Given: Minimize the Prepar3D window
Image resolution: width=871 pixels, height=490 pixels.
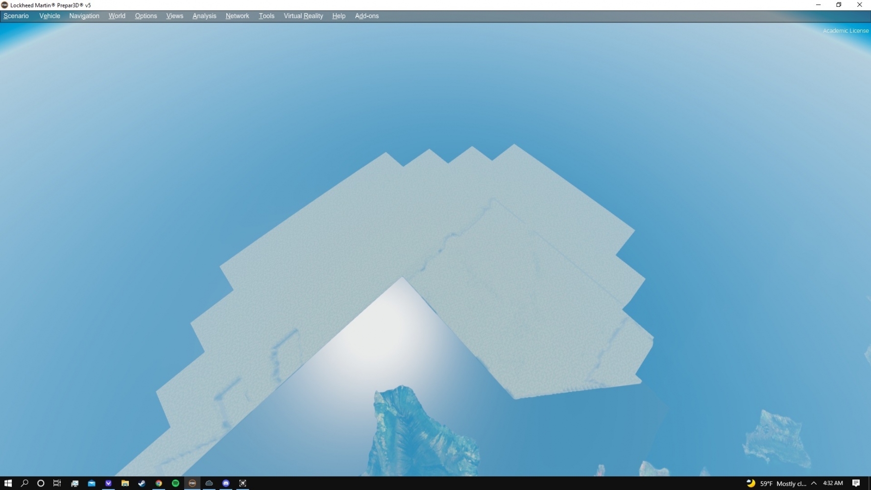Looking at the screenshot, I should point(818,5).
